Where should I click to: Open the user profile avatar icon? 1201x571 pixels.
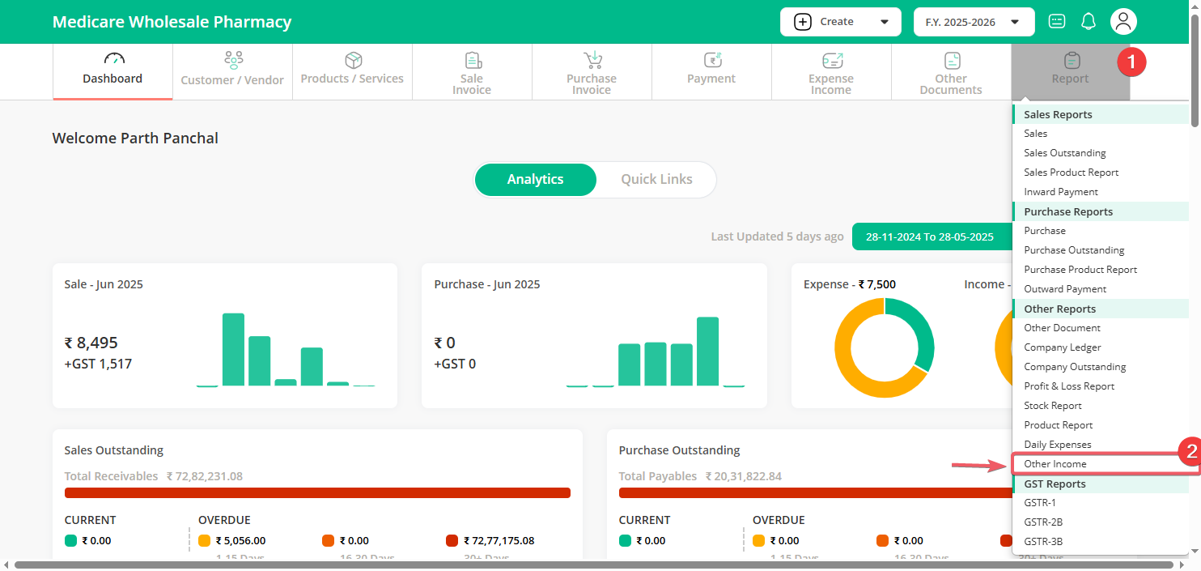tap(1123, 22)
